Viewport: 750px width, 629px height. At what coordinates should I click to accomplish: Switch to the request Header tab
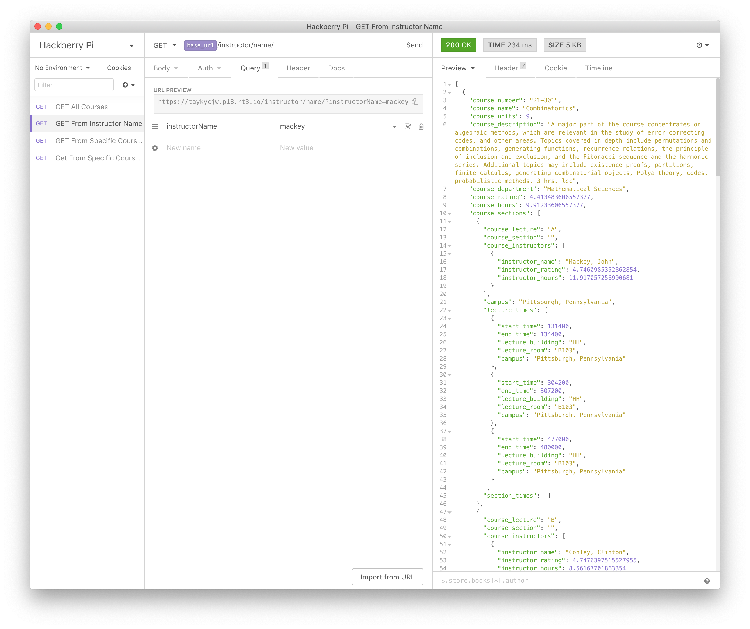pyautogui.click(x=298, y=68)
